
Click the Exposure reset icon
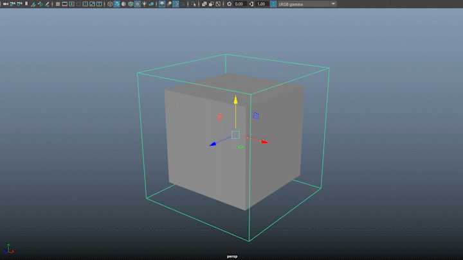229,4
